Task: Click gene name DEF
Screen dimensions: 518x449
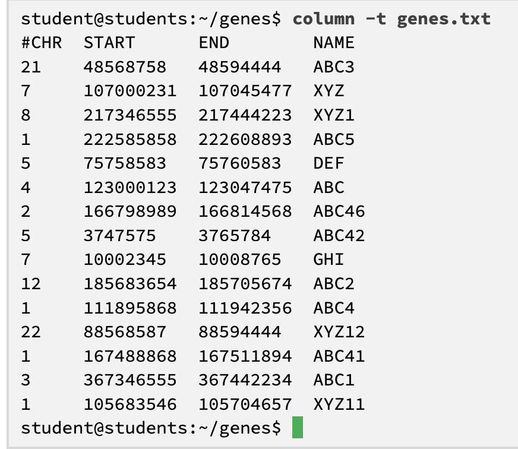Action: pyautogui.click(x=329, y=163)
